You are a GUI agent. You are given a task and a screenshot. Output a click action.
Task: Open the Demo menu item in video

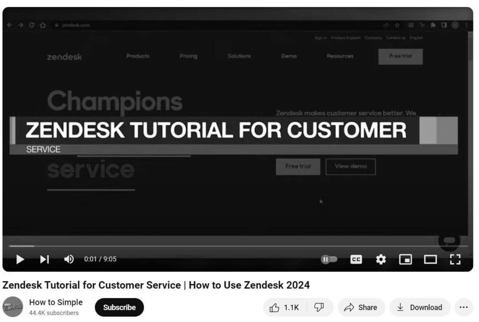pos(289,56)
